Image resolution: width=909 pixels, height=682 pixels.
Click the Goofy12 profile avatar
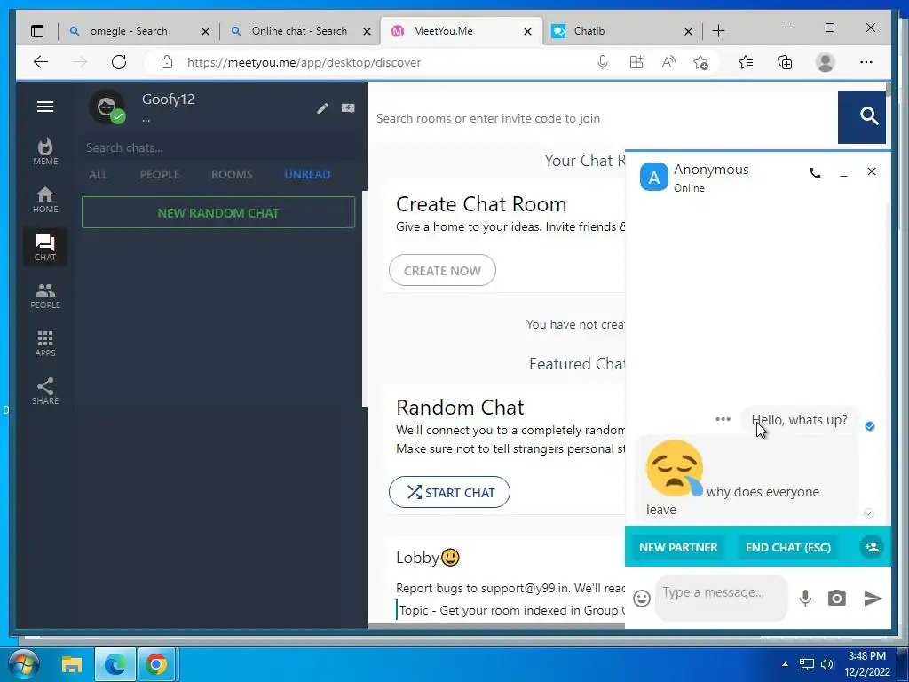(107, 107)
